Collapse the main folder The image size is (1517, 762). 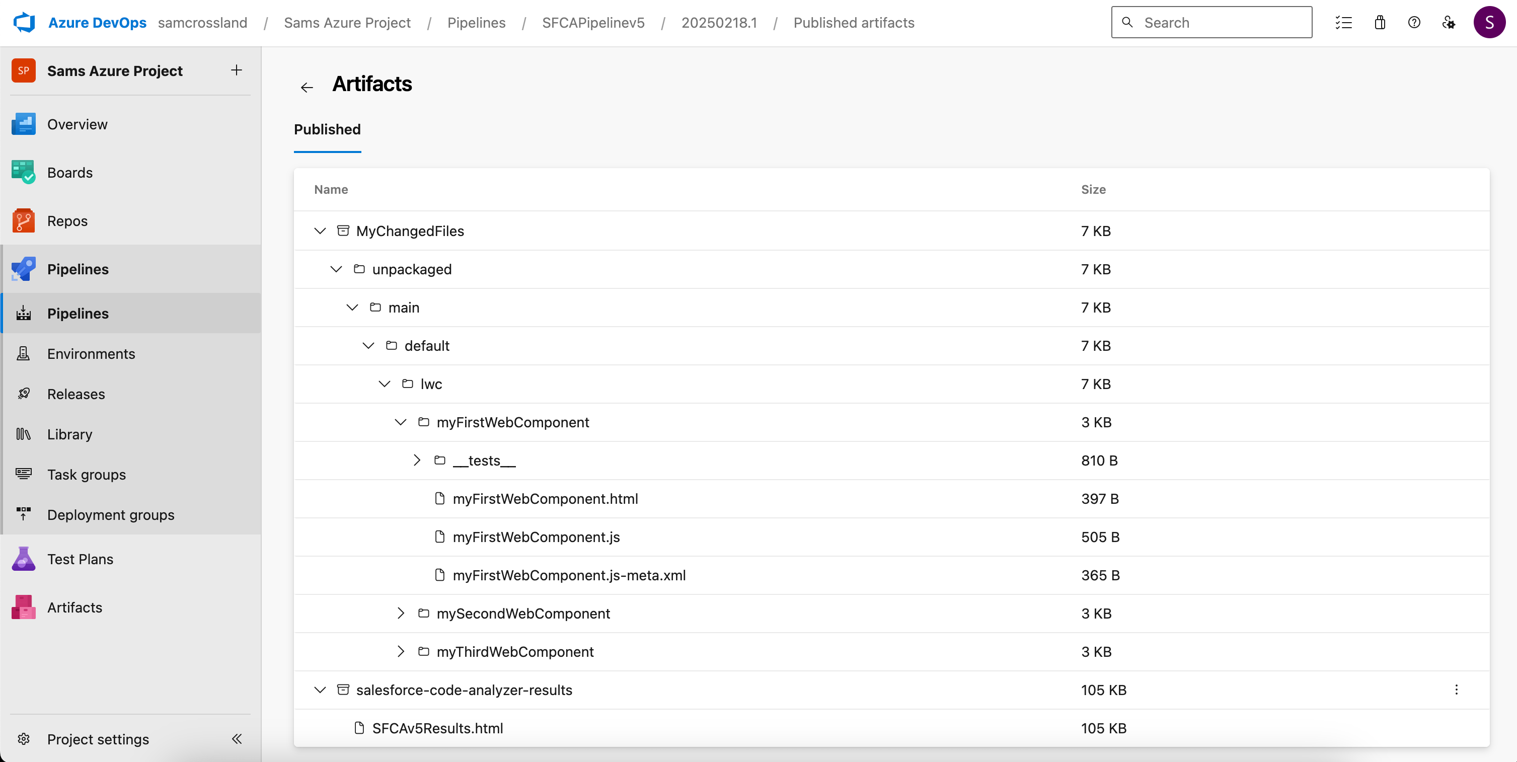click(x=352, y=308)
